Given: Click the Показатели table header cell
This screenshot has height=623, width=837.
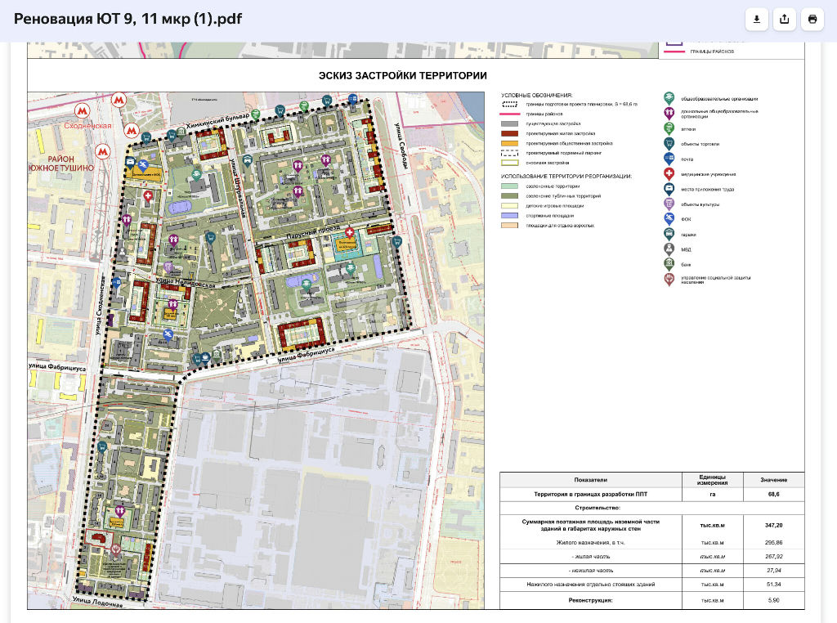Looking at the screenshot, I should click(590, 480).
